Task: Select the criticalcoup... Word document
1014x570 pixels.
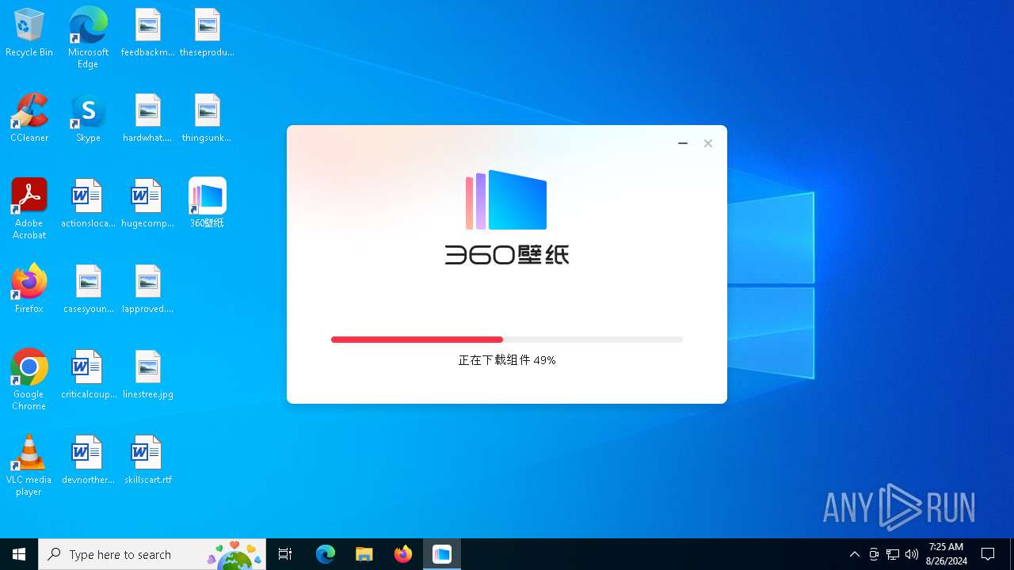Action: 88,374
